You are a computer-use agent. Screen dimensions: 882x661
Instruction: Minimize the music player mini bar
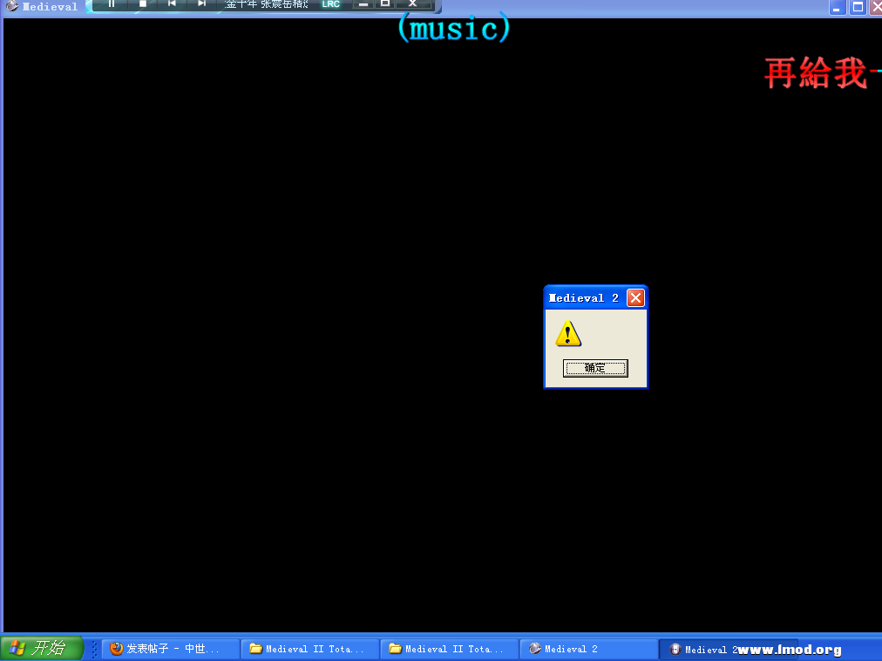pos(363,4)
